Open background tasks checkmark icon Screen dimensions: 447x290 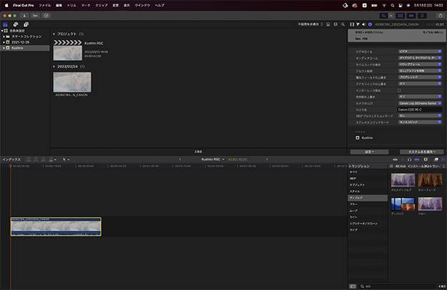47,14
